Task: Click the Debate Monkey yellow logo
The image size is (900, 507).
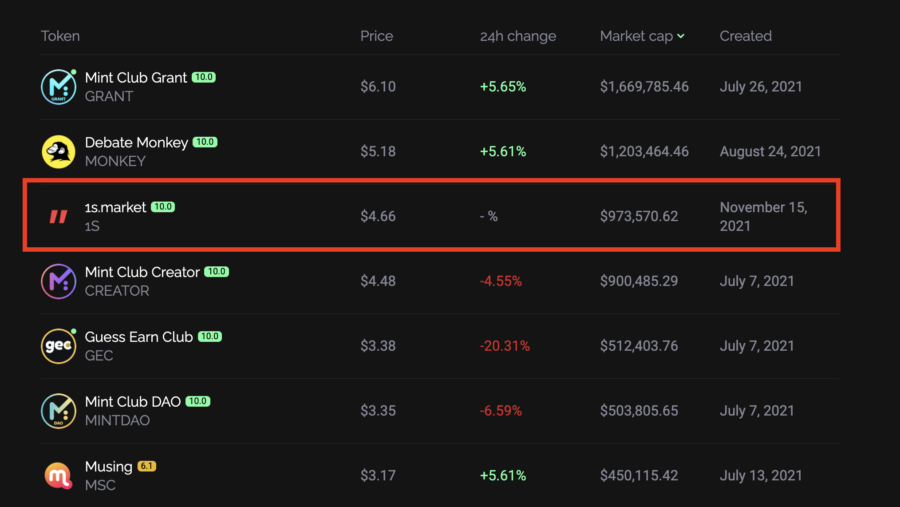Action: [59, 152]
